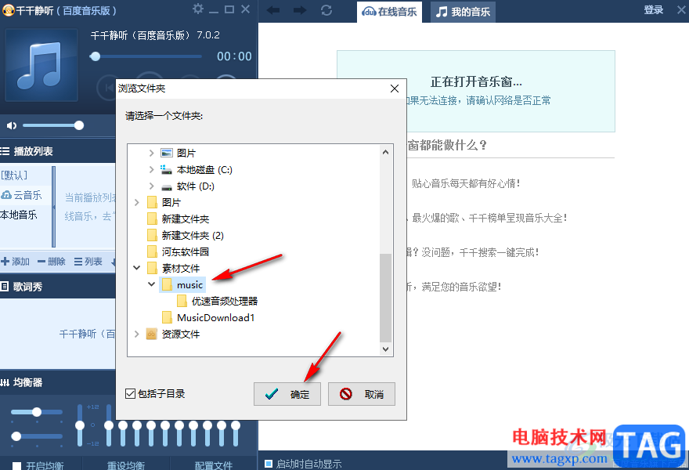689x470 pixels.
Task: Switch to the 在线音乐 tab
Action: point(389,12)
